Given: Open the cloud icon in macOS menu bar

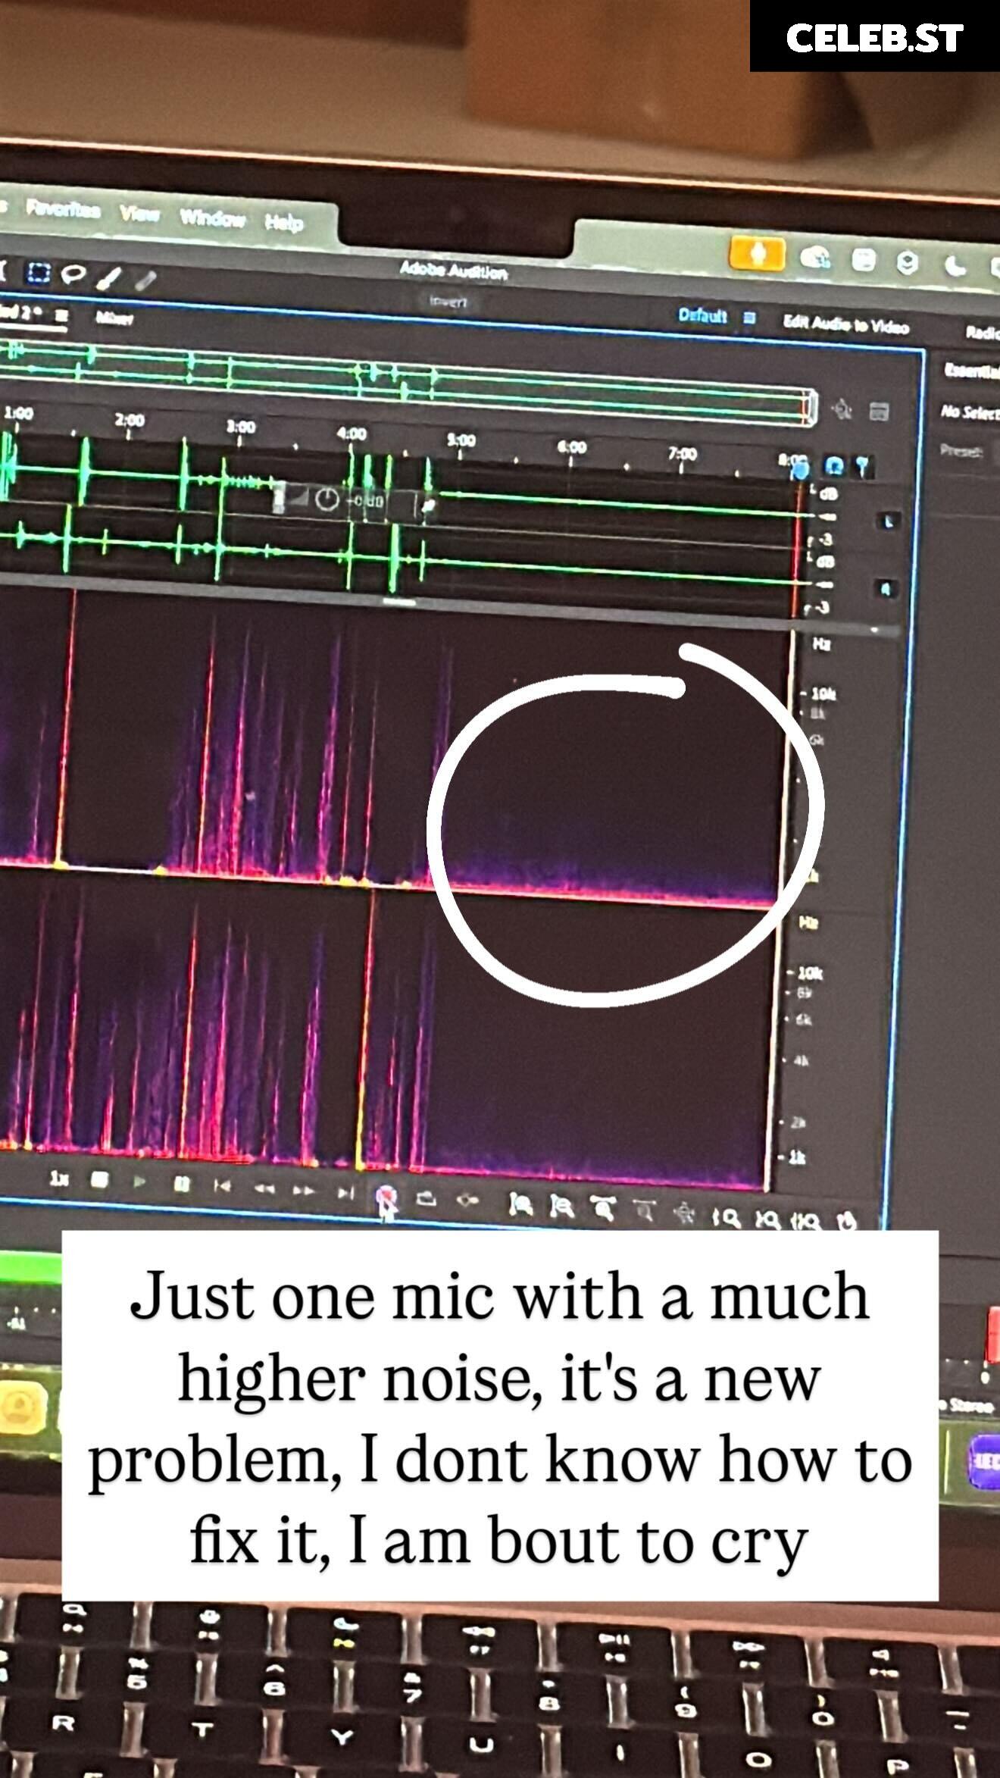Looking at the screenshot, I should coord(815,257).
